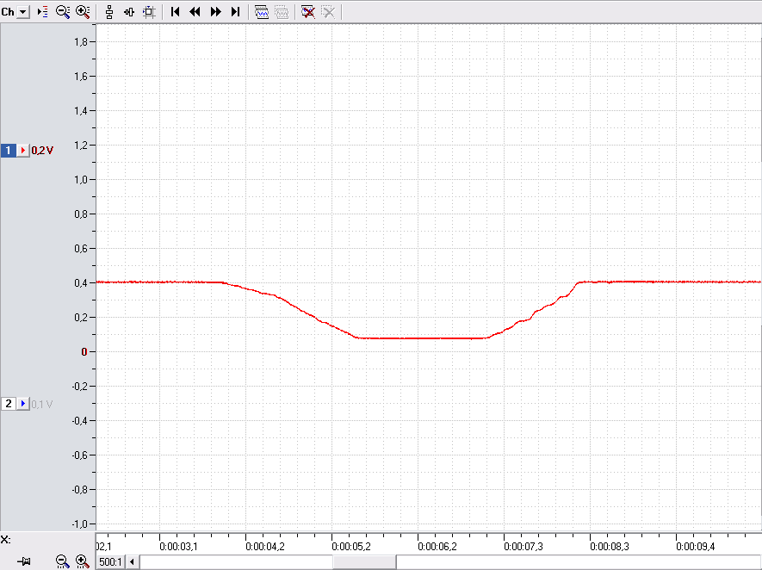Click the 1,8 voltage axis label
The image size is (762, 570).
[81, 42]
